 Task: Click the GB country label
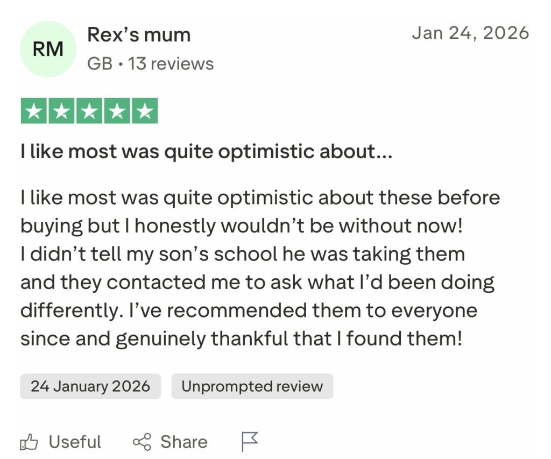100,64
